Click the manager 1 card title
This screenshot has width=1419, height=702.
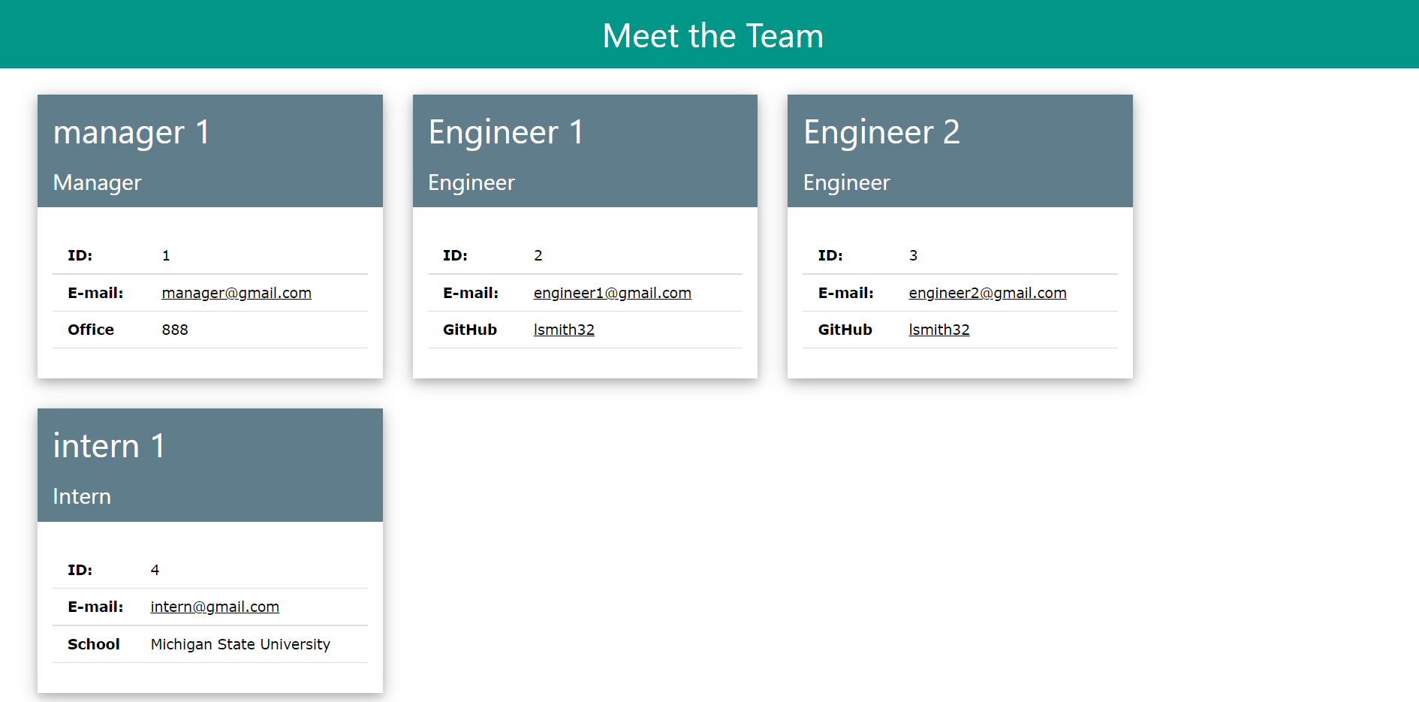click(132, 132)
